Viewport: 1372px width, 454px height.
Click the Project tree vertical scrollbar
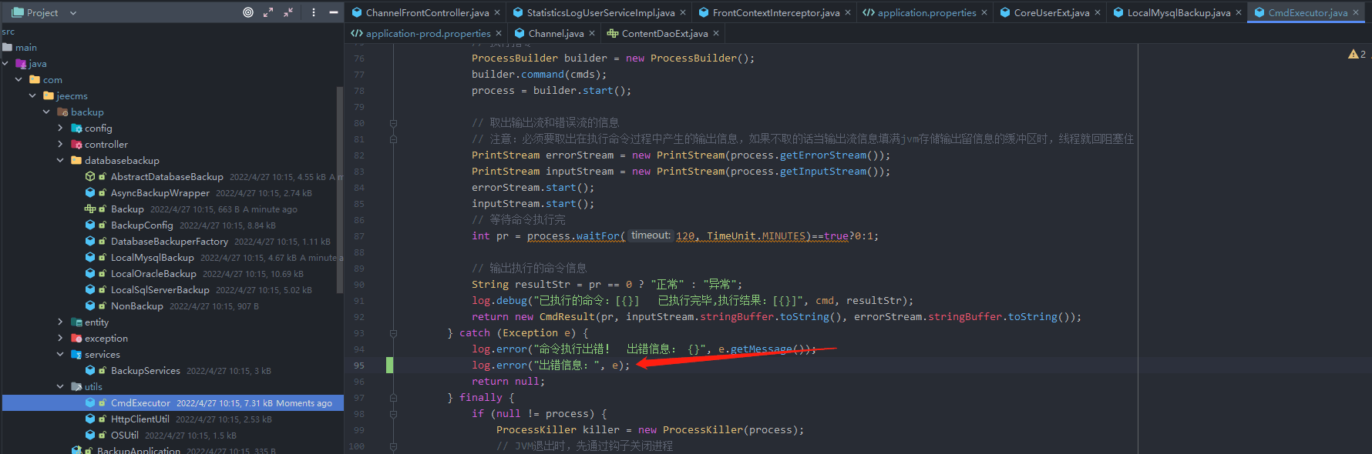(340, 189)
